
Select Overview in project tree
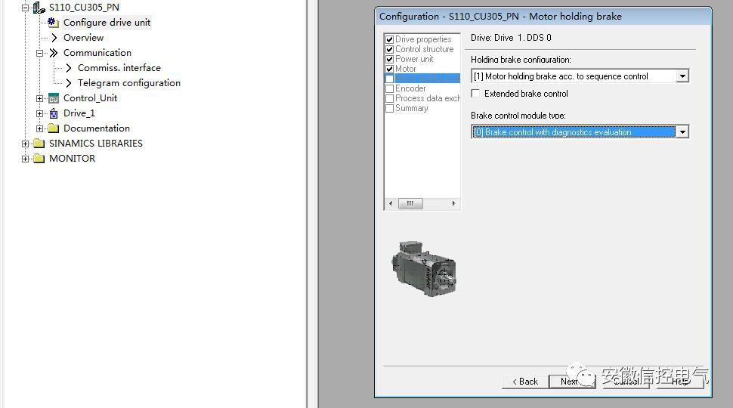(x=84, y=37)
